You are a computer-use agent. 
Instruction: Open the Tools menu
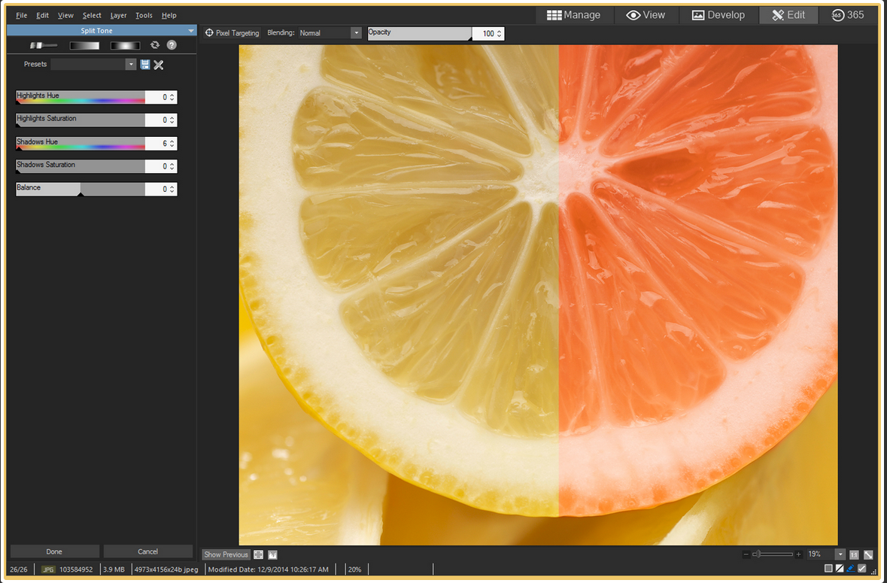pos(144,15)
